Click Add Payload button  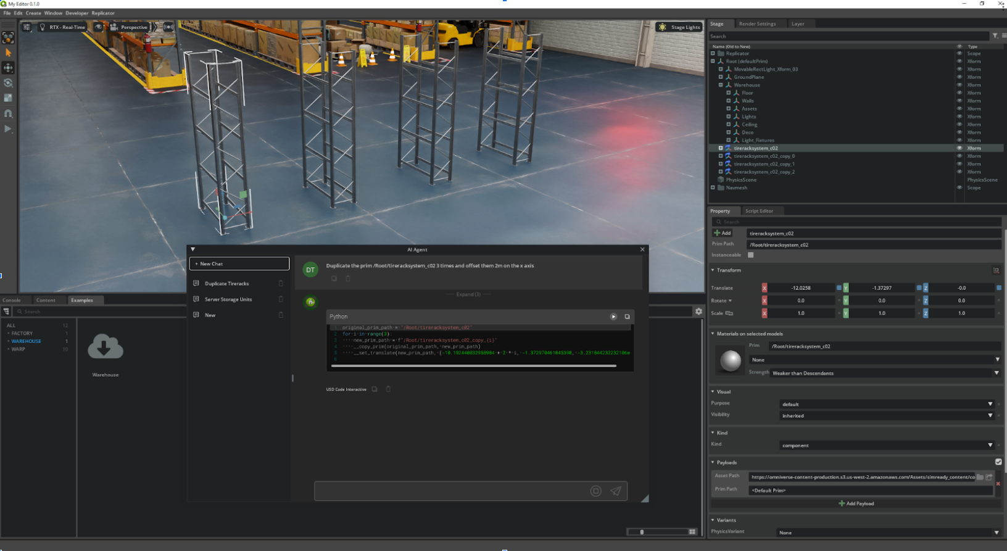pos(856,503)
